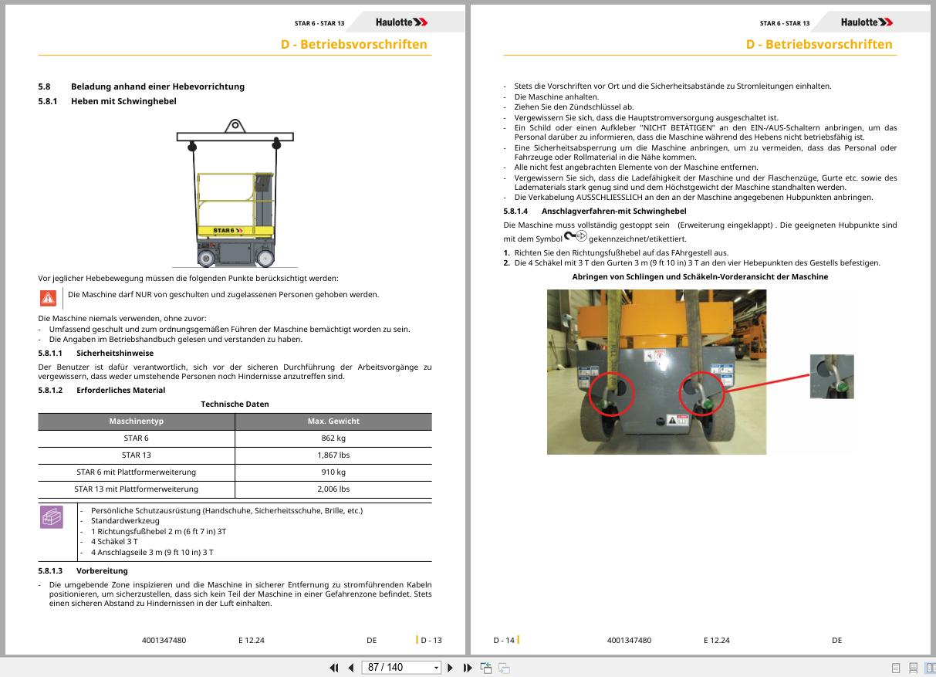936x677 pixels.
Task: Go to the next page
Action: (451, 668)
